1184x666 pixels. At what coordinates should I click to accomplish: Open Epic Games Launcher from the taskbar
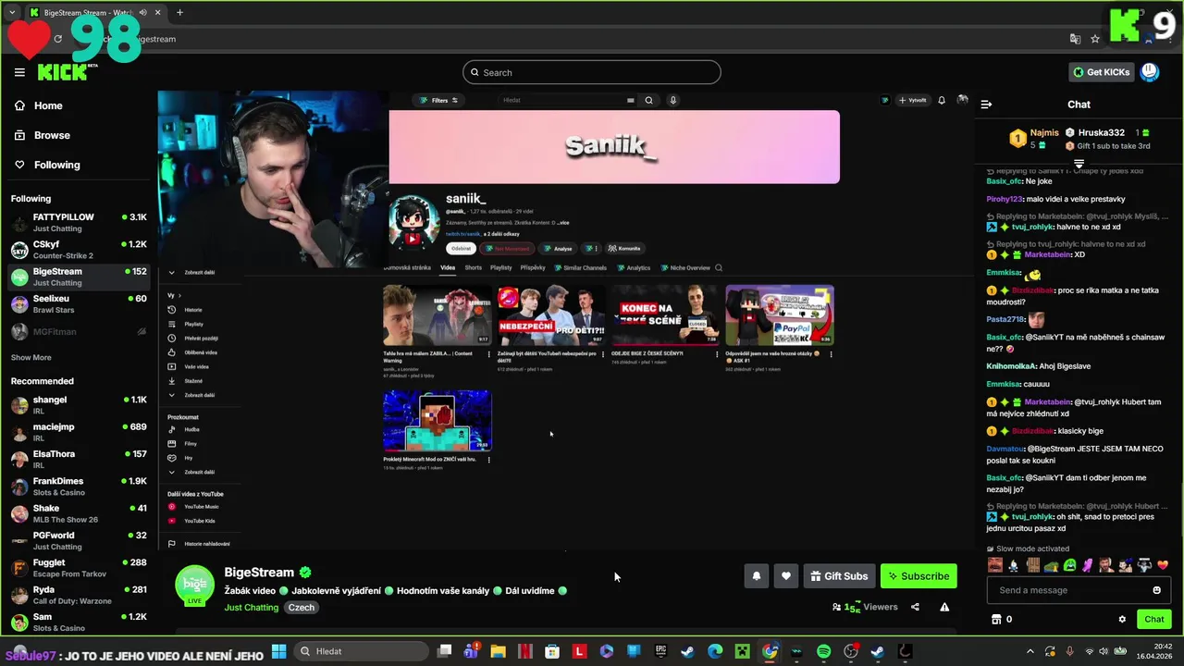[x=660, y=651]
